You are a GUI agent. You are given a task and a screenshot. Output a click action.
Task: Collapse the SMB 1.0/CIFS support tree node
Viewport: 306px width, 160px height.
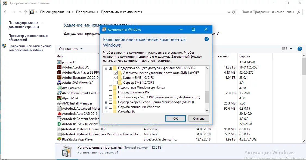[106, 68]
